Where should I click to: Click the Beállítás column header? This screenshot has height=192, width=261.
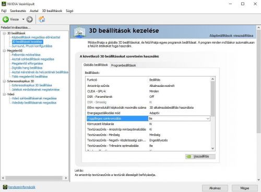click(x=180, y=80)
